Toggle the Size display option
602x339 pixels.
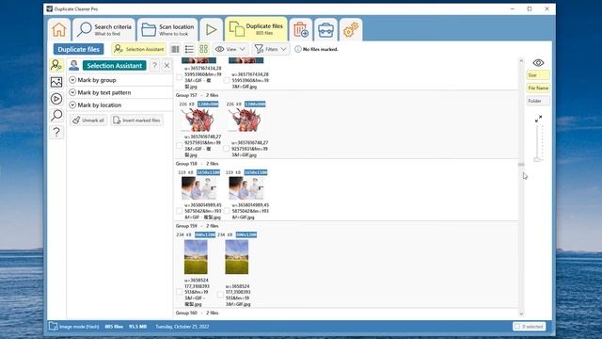538,75
